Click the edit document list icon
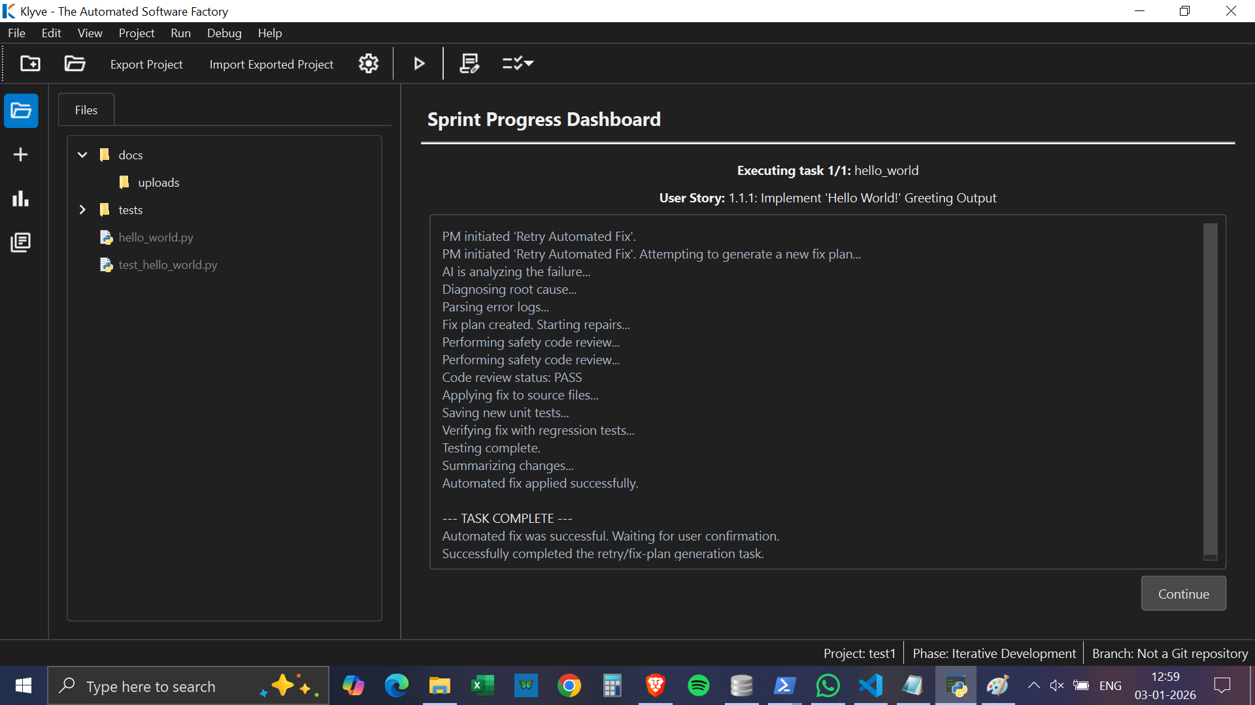 tap(469, 63)
